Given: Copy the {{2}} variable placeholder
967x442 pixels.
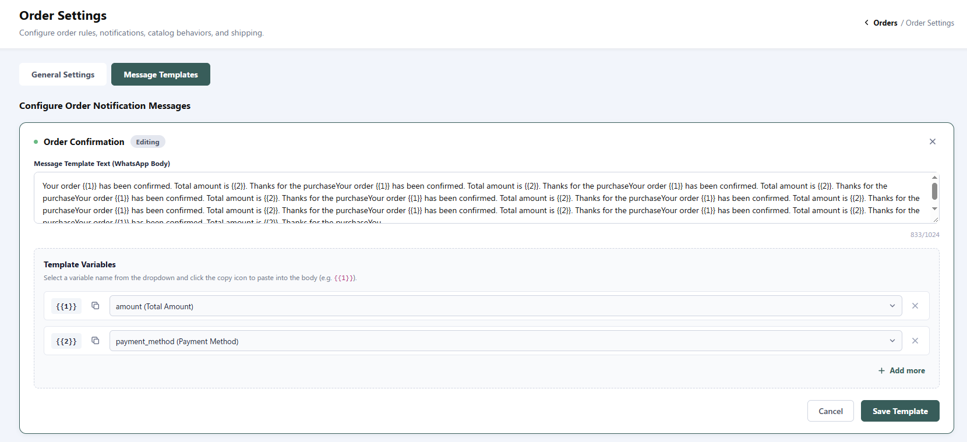Looking at the screenshot, I should 96,341.
